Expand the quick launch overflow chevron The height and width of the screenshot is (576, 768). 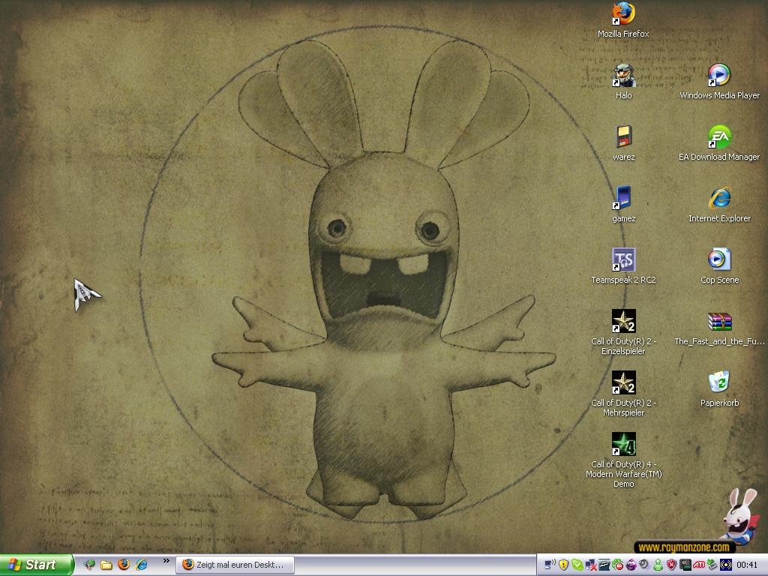point(166,561)
